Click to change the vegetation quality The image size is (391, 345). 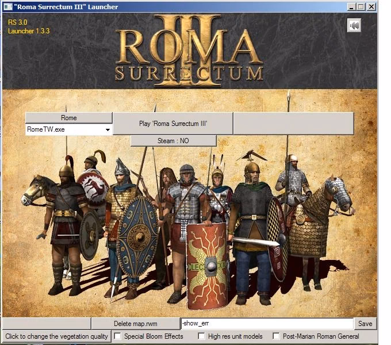(56, 336)
